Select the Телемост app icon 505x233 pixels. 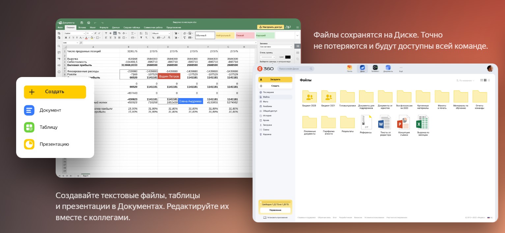(x=375, y=67)
